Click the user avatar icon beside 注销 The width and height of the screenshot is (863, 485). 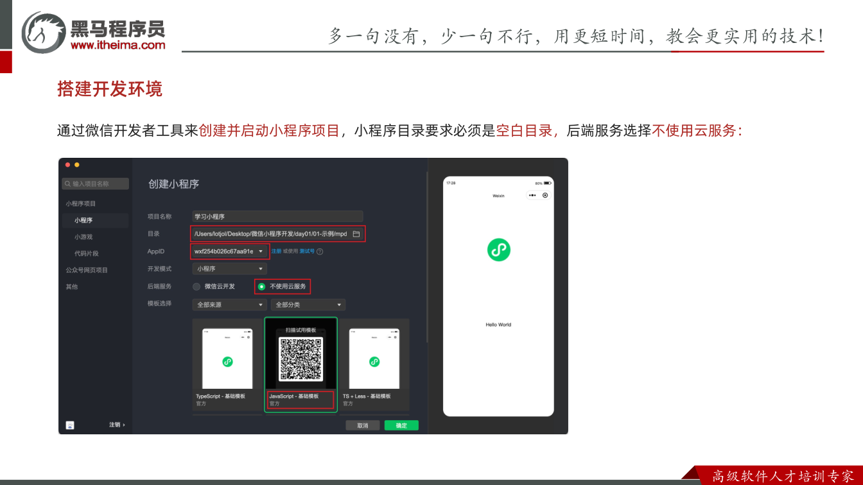70,425
